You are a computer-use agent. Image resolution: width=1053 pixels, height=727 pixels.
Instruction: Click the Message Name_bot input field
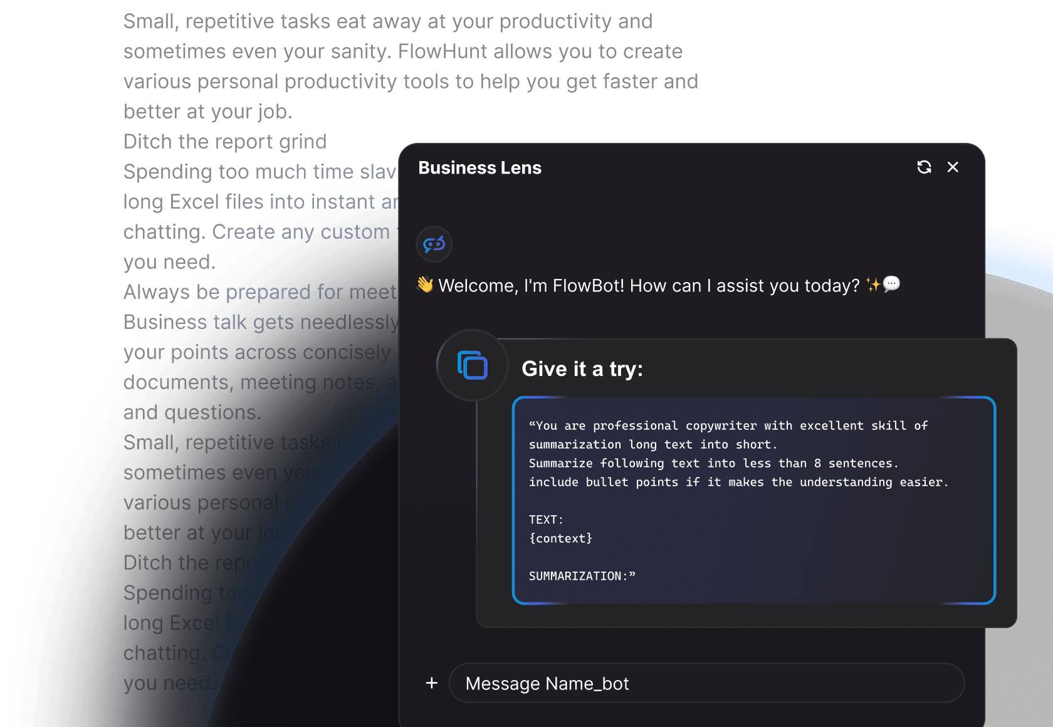[706, 683]
